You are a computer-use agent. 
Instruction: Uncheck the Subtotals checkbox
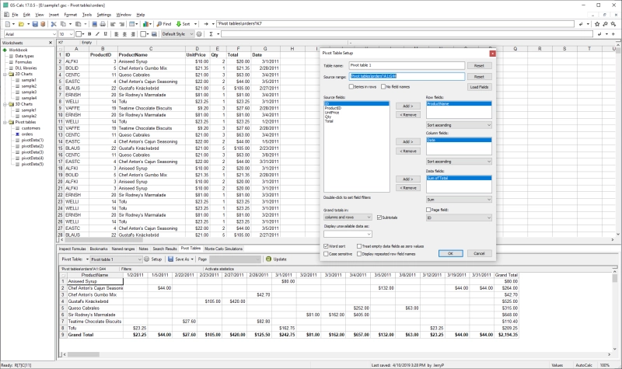point(379,218)
